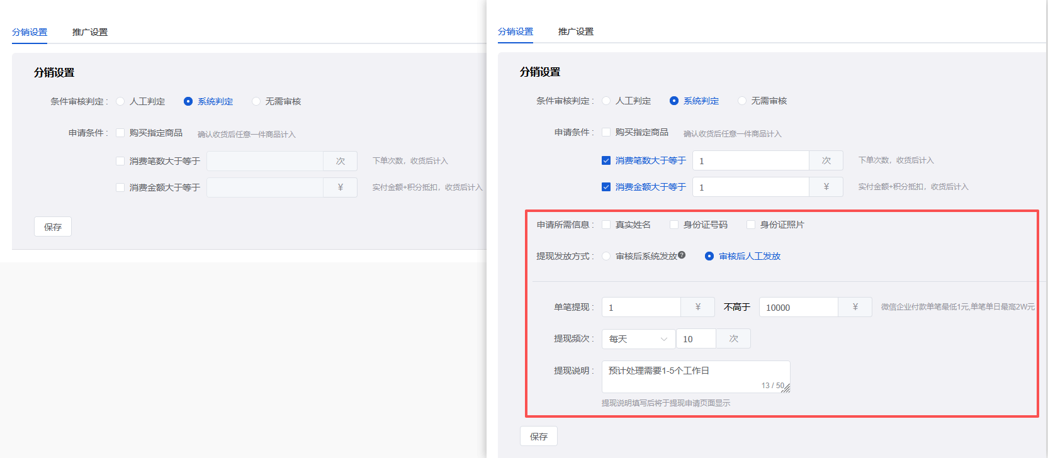This screenshot has height=458, width=1048.
Task: Check 消费笔数大于等于 in left panel
Action: [x=120, y=161]
